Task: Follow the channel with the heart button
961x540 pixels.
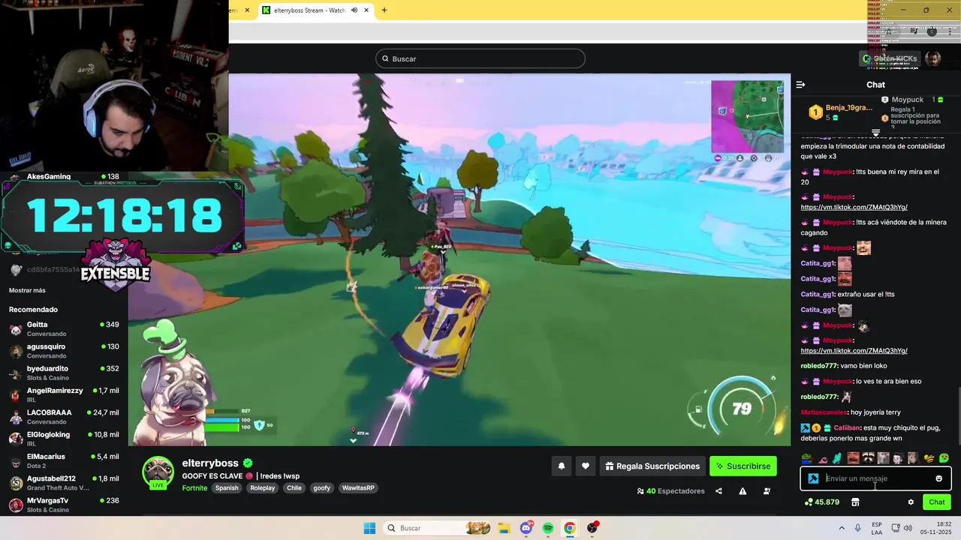Action: tap(586, 466)
